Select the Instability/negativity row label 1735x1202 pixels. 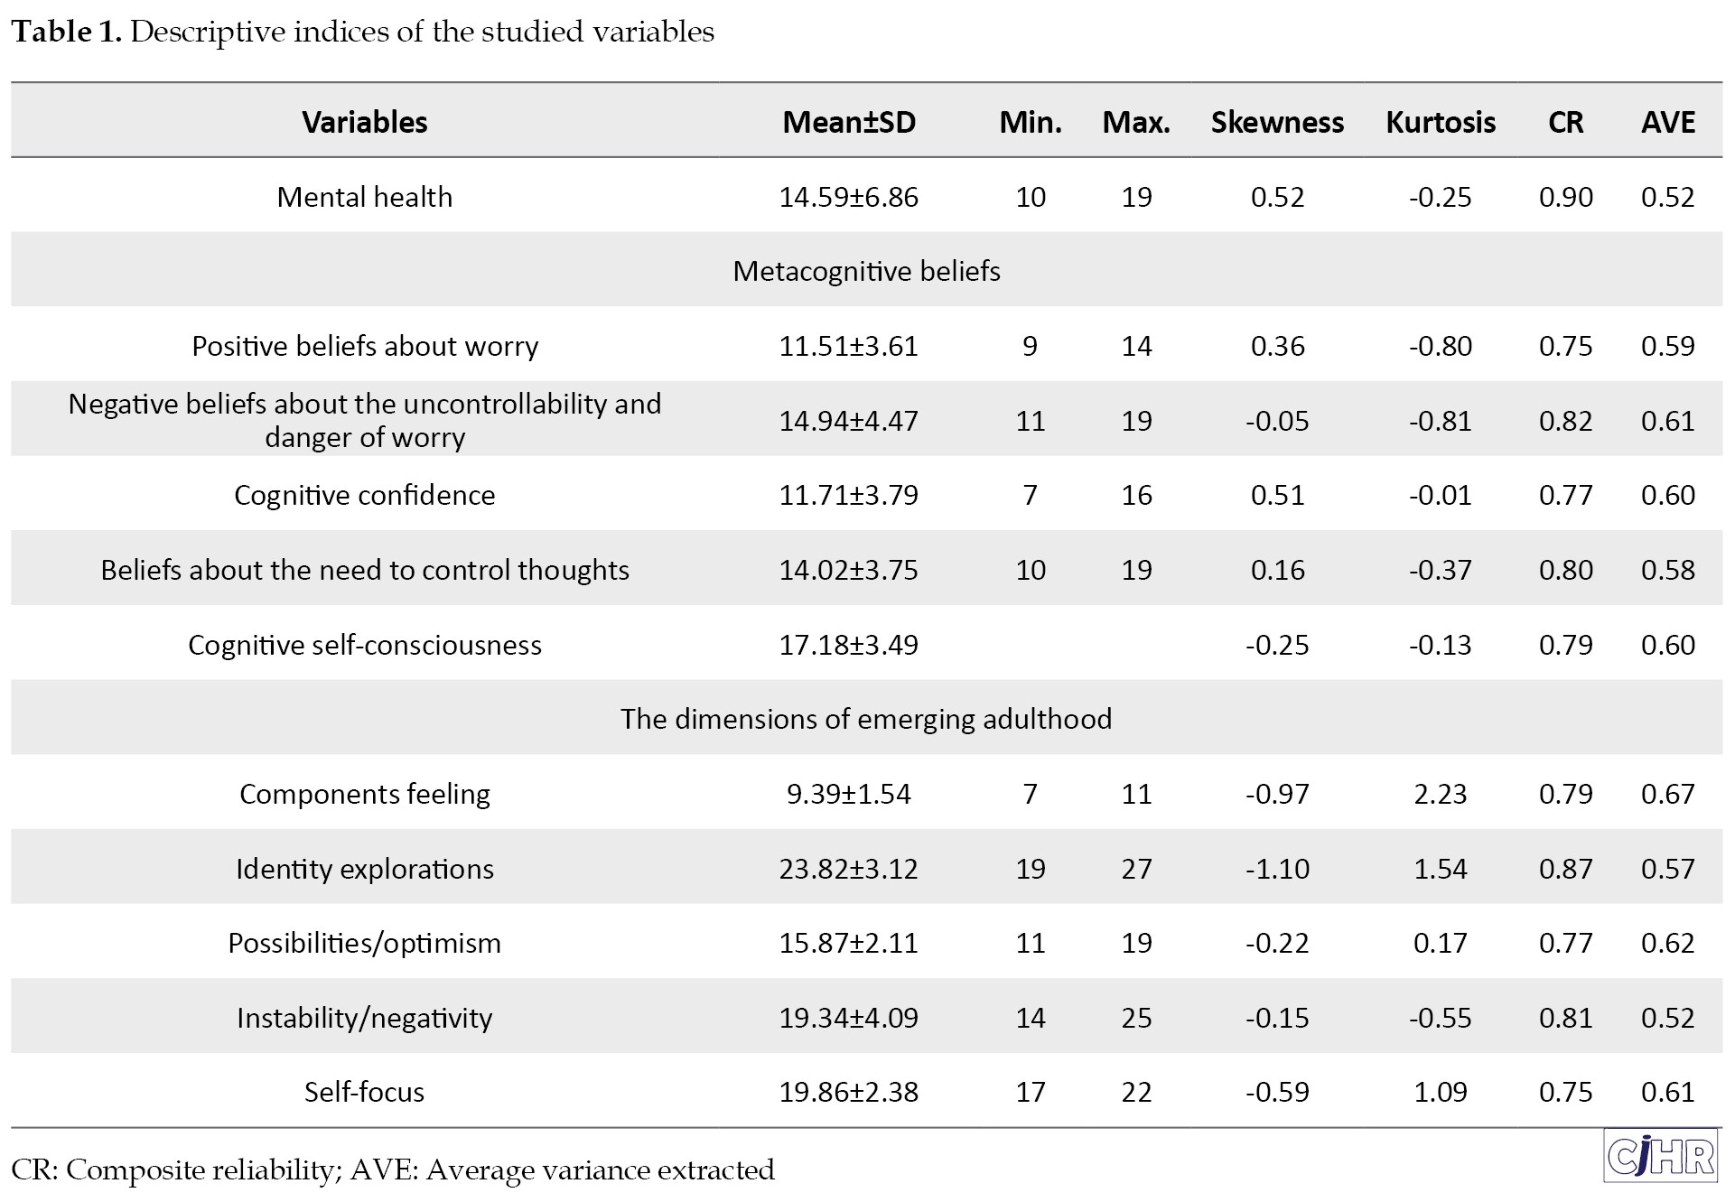pos(364,1018)
